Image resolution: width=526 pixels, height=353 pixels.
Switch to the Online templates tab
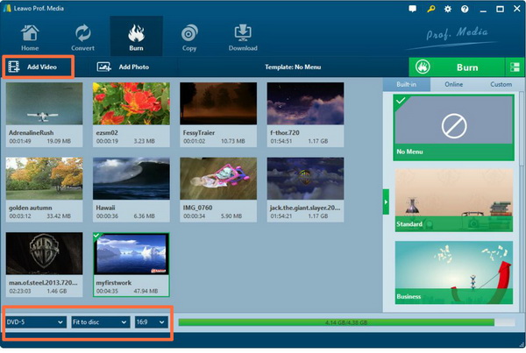(x=453, y=85)
